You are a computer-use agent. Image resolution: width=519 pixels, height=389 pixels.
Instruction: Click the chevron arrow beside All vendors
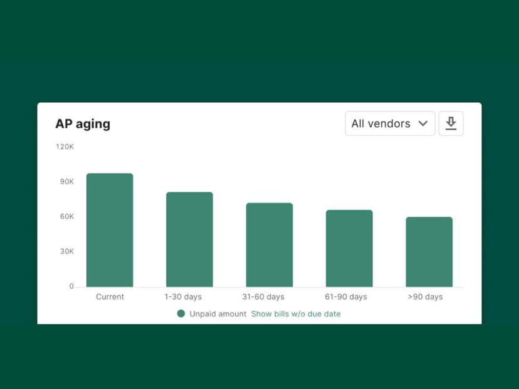pyautogui.click(x=423, y=123)
